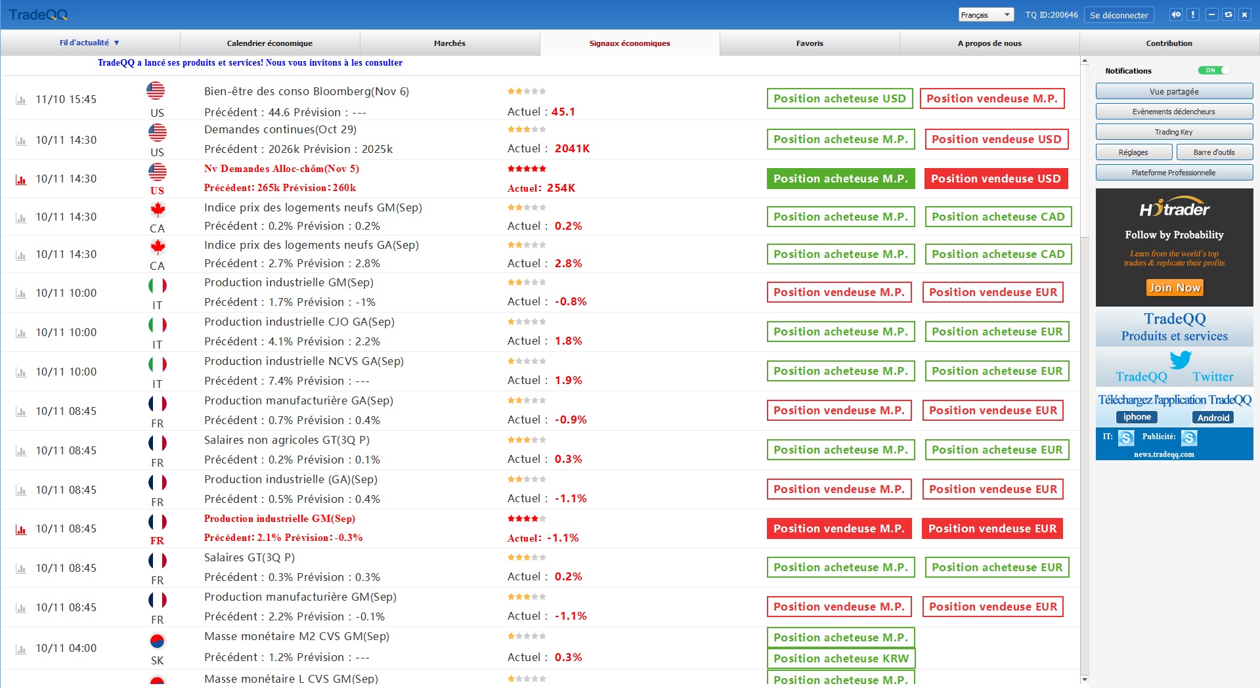Click the Skype icon next to Publicité
This screenshot has height=688, width=1260.
(1189, 438)
